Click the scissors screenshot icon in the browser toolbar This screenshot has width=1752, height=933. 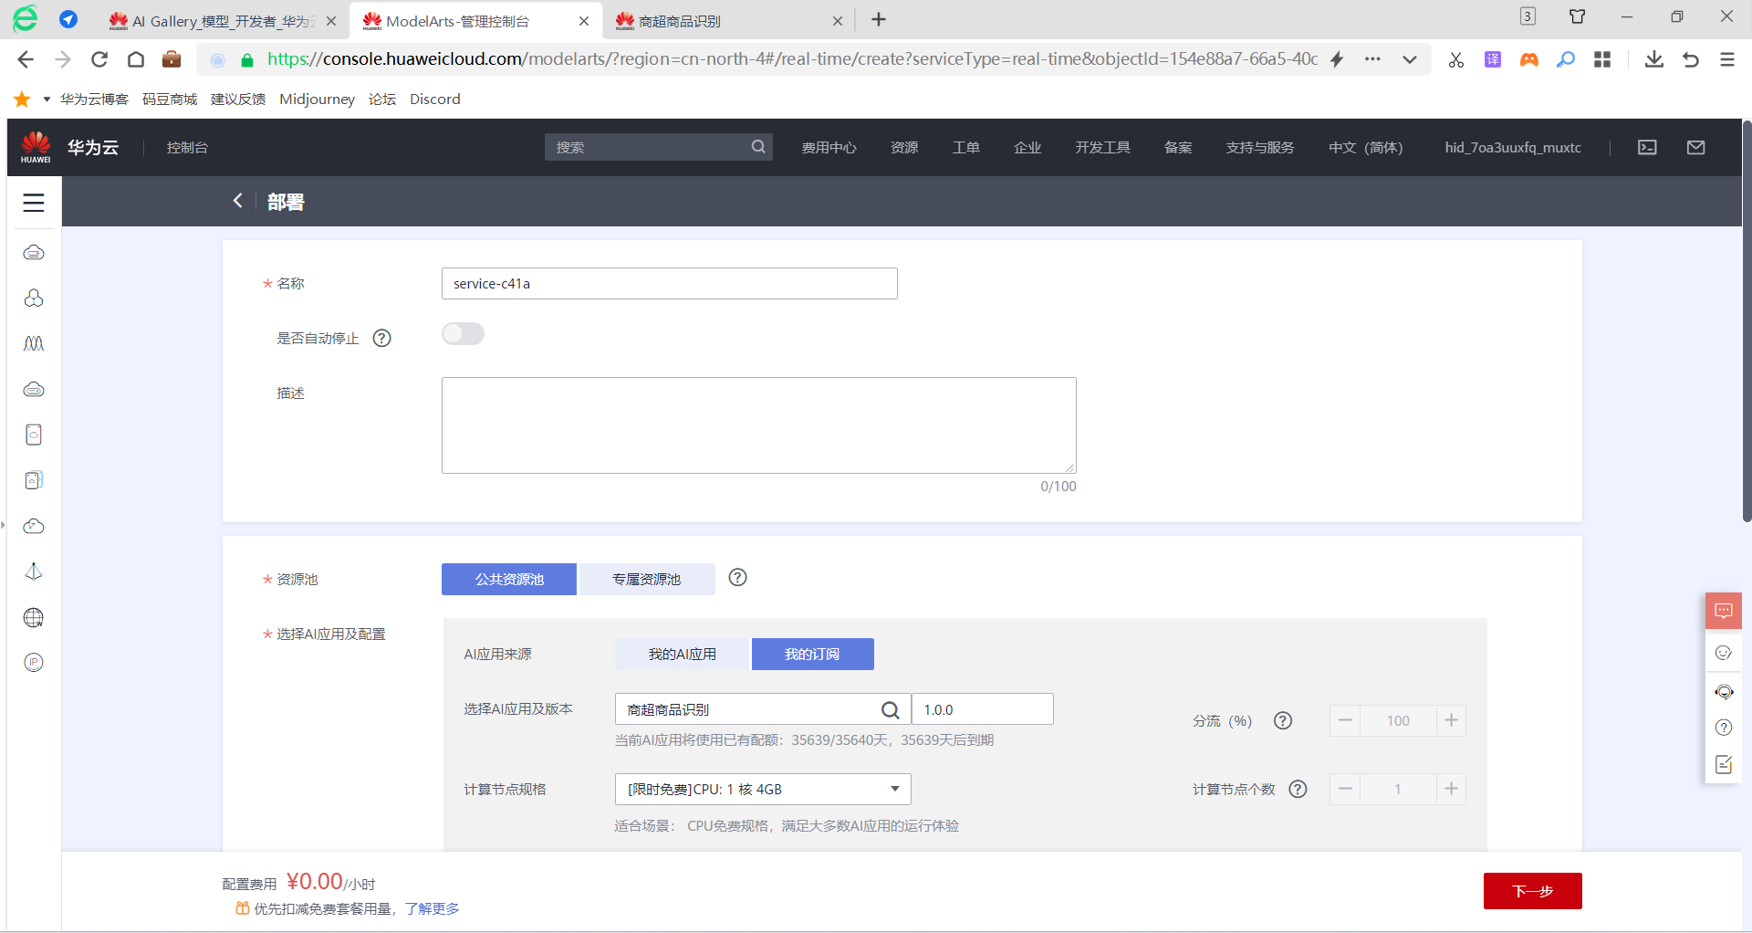click(1456, 59)
